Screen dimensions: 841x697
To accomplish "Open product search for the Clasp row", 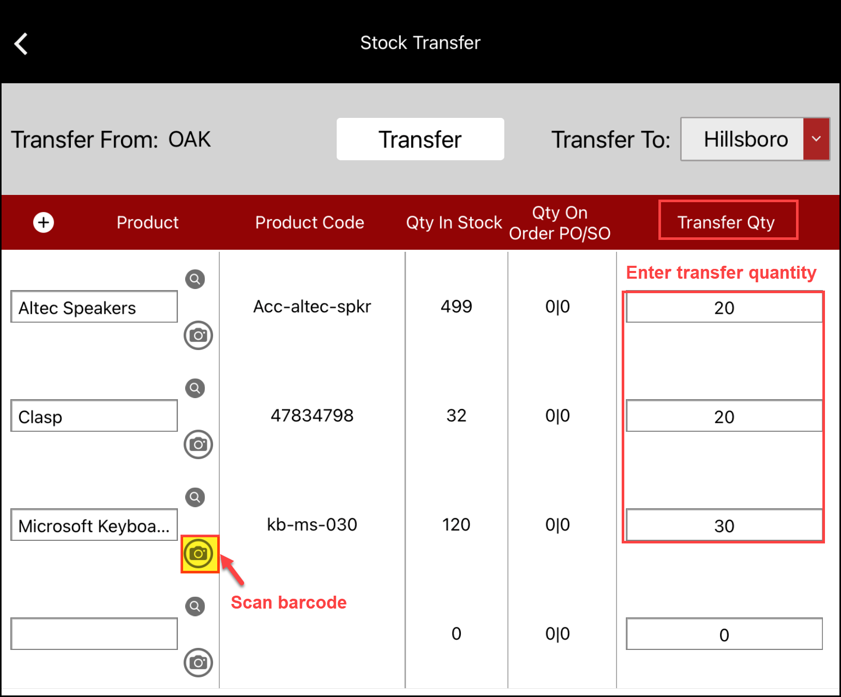I will pos(195,388).
